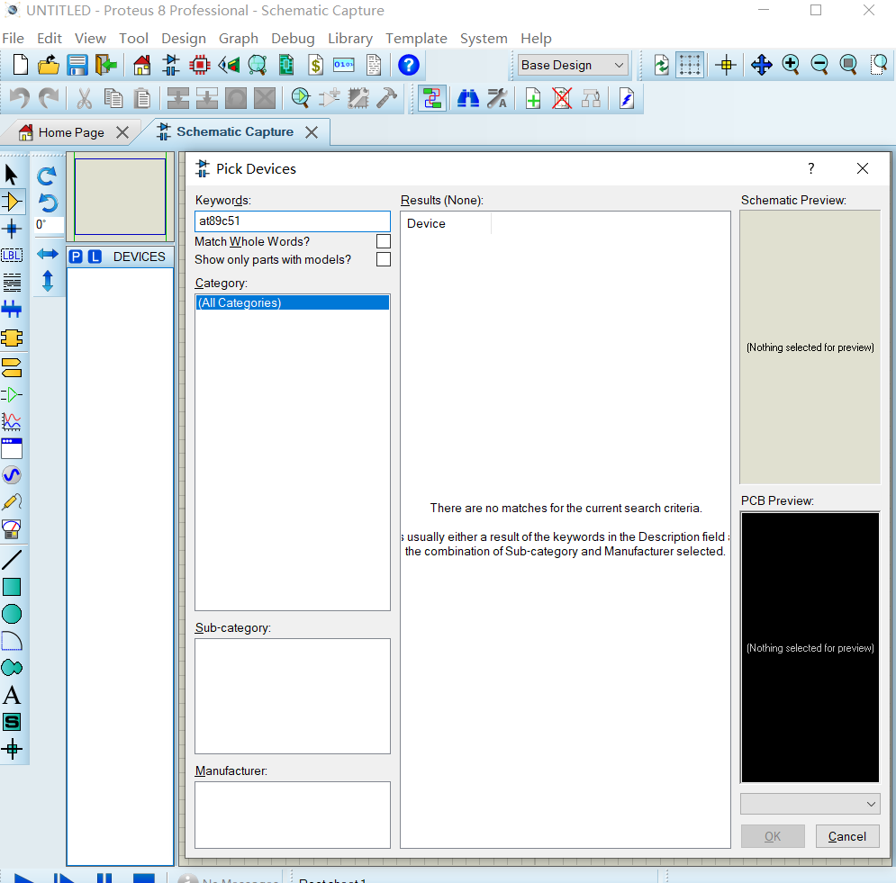
Task: Click the blue Help question icon
Action: coord(408,65)
